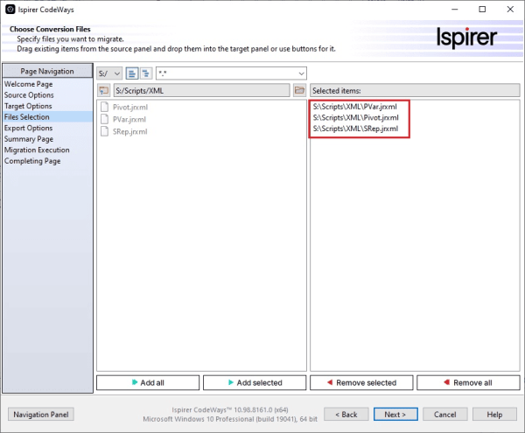The image size is (525, 433).
Task: Click the PVar.jrxml file icon
Action: (105, 119)
